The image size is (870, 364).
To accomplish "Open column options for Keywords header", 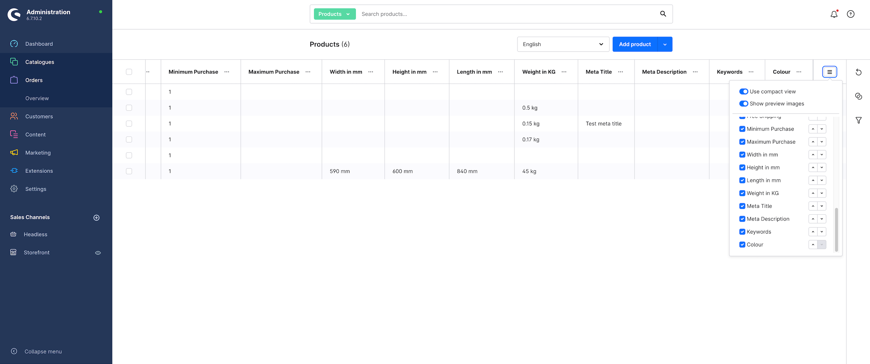I will tap(751, 72).
